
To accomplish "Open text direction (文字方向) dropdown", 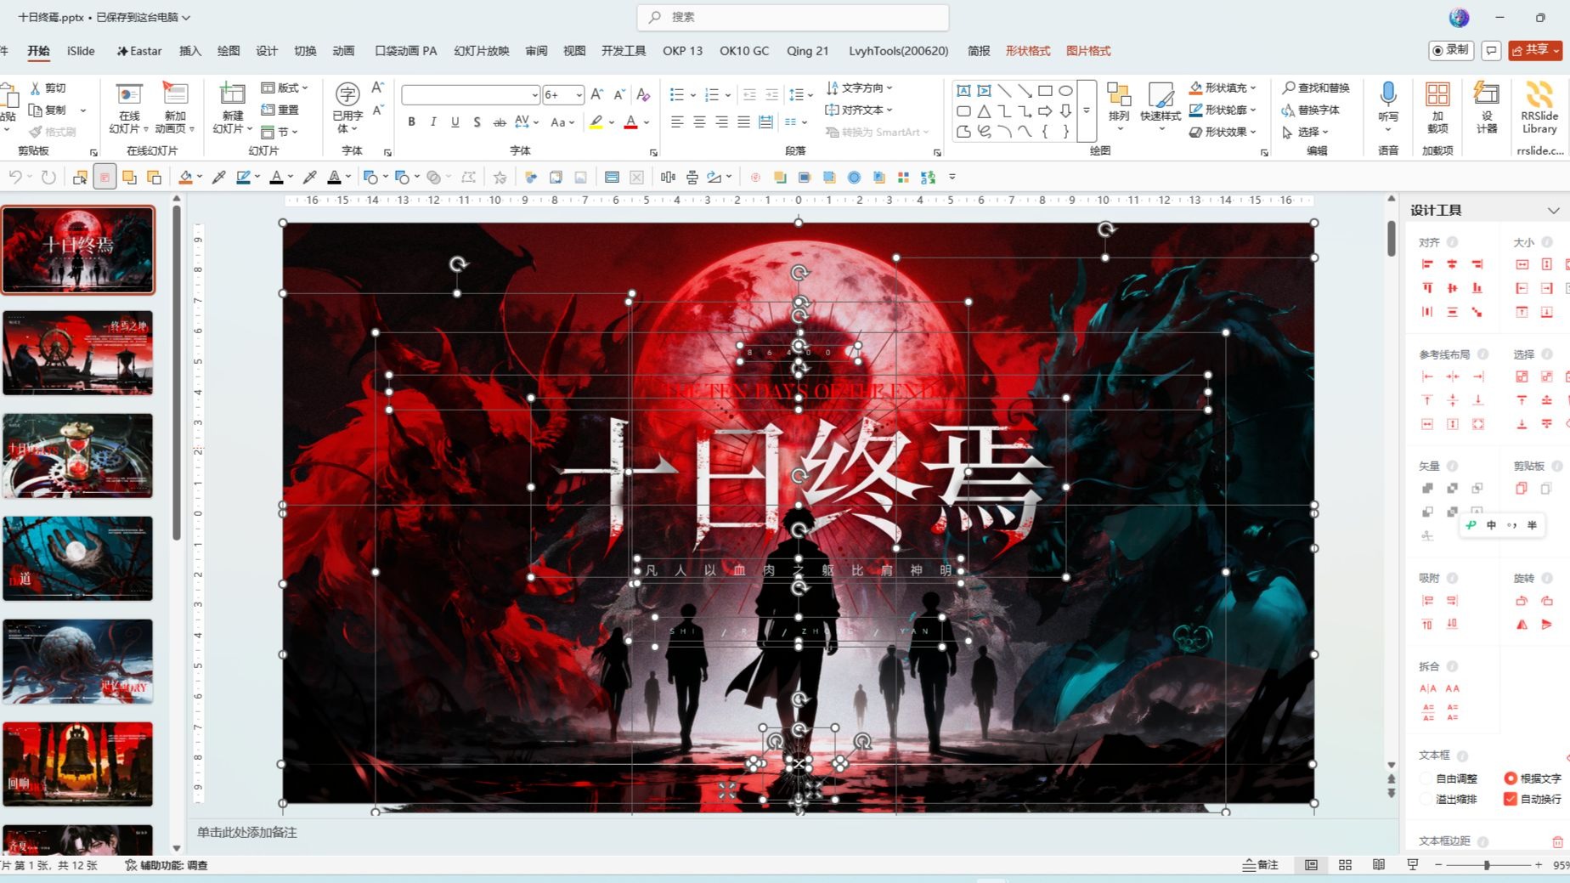I will pos(859,88).
